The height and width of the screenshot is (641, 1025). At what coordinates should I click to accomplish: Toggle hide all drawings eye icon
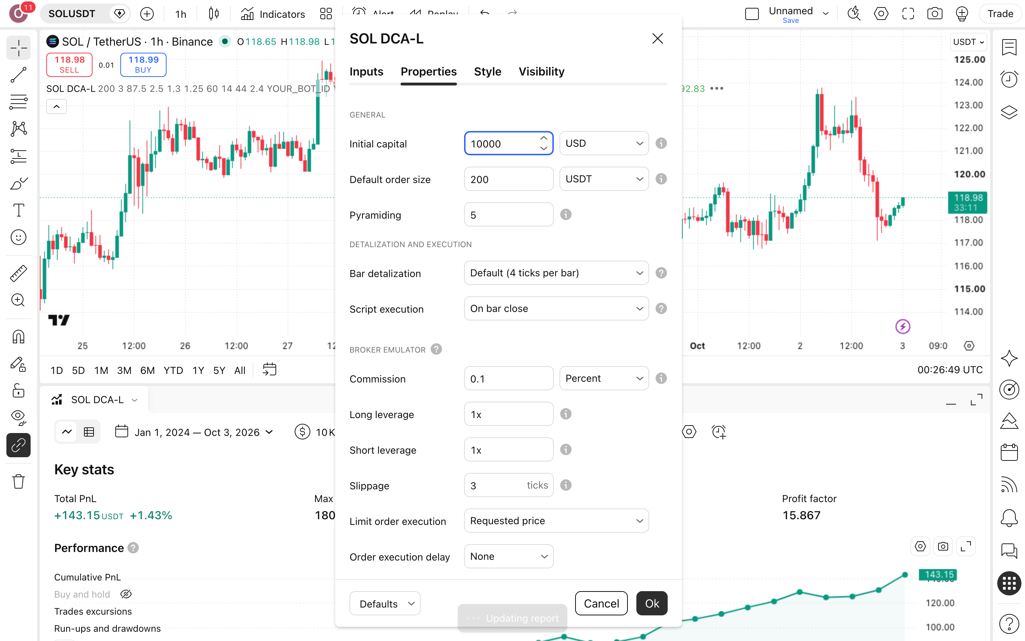pyautogui.click(x=19, y=418)
